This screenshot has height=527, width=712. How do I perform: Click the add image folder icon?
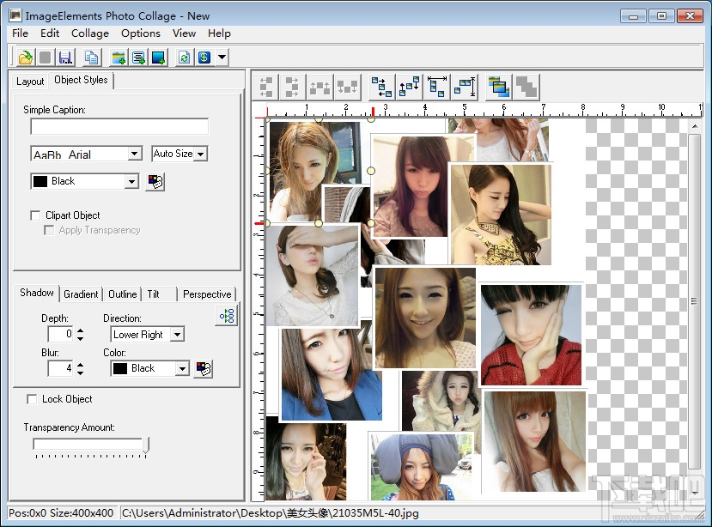click(x=119, y=58)
